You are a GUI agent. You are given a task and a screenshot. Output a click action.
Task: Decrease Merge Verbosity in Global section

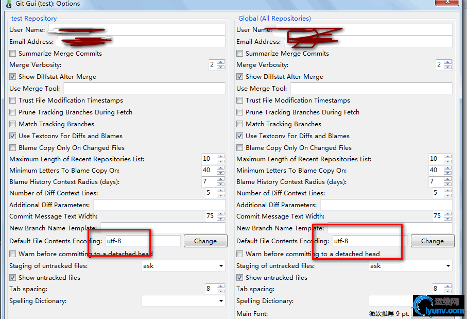pyautogui.click(x=447, y=68)
